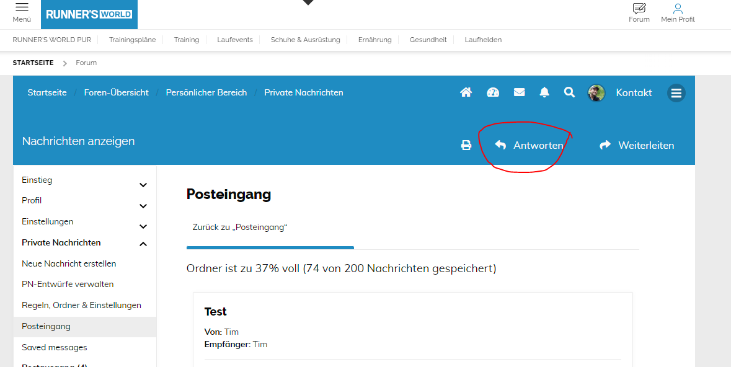Show notifications via bell icon

(544, 92)
